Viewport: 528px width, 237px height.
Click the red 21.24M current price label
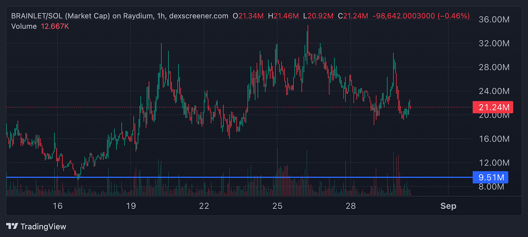pyautogui.click(x=493, y=107)
